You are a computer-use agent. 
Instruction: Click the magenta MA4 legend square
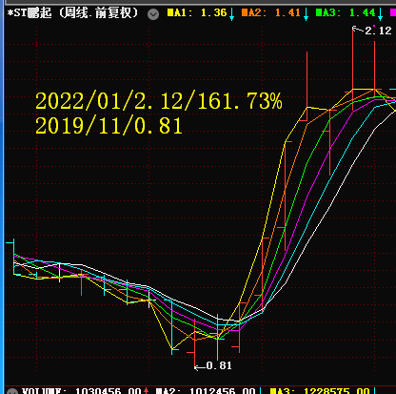[393, 12]
